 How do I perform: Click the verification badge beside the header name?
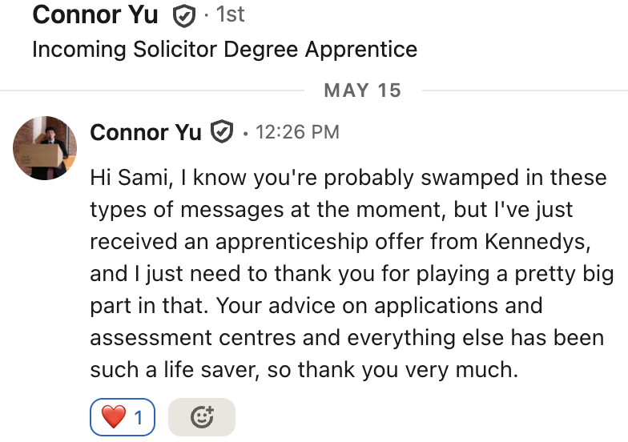click(185, 15)
